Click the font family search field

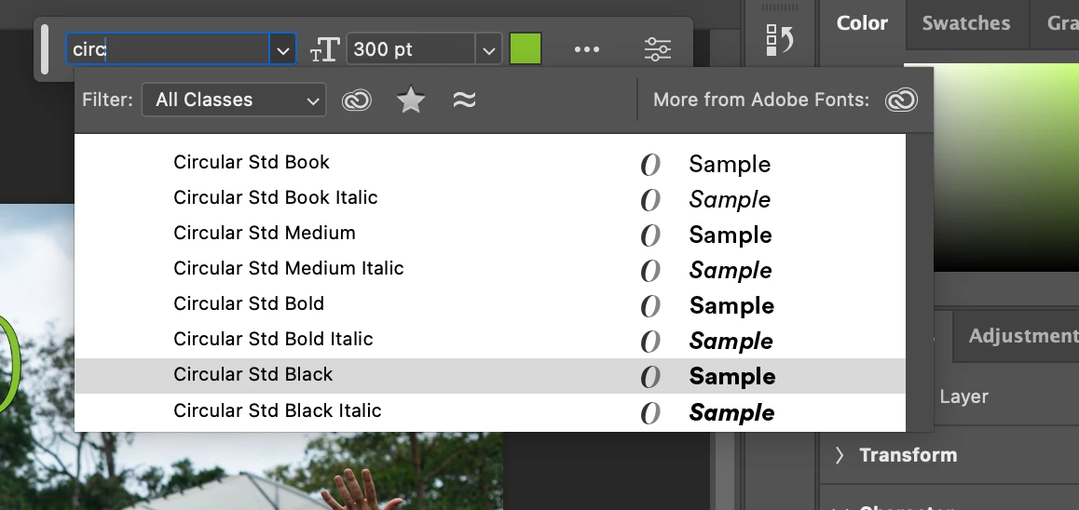point(168,49)
